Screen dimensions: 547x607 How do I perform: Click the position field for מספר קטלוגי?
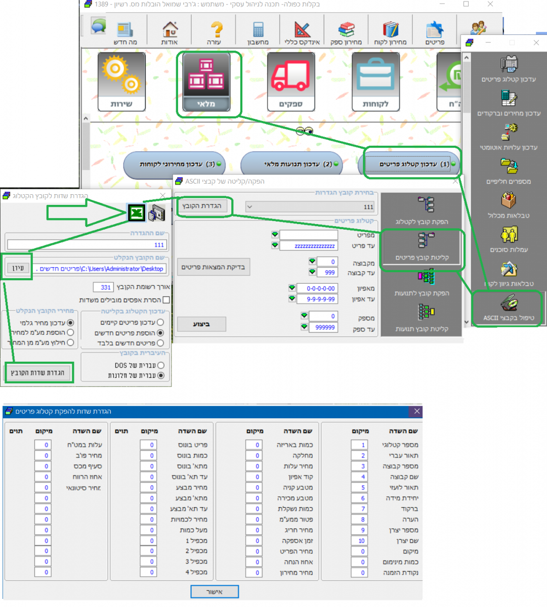pos(359,445)
